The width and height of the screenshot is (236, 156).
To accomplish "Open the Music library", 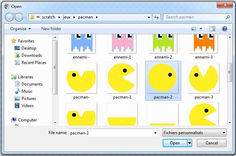I will 27,91.
